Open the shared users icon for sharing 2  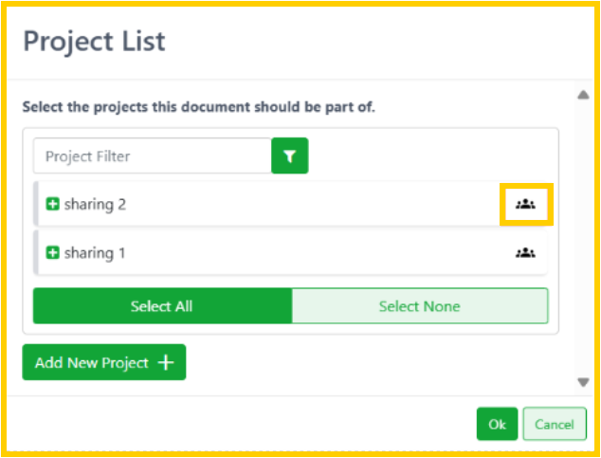pyautogui.click(x=525, y=204)
